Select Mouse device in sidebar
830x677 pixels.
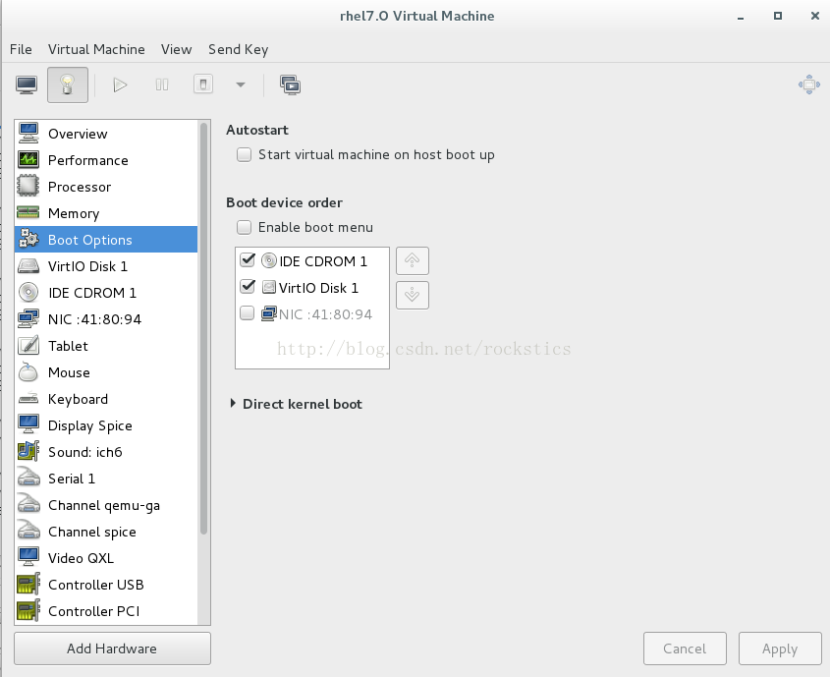click(106, 372)
